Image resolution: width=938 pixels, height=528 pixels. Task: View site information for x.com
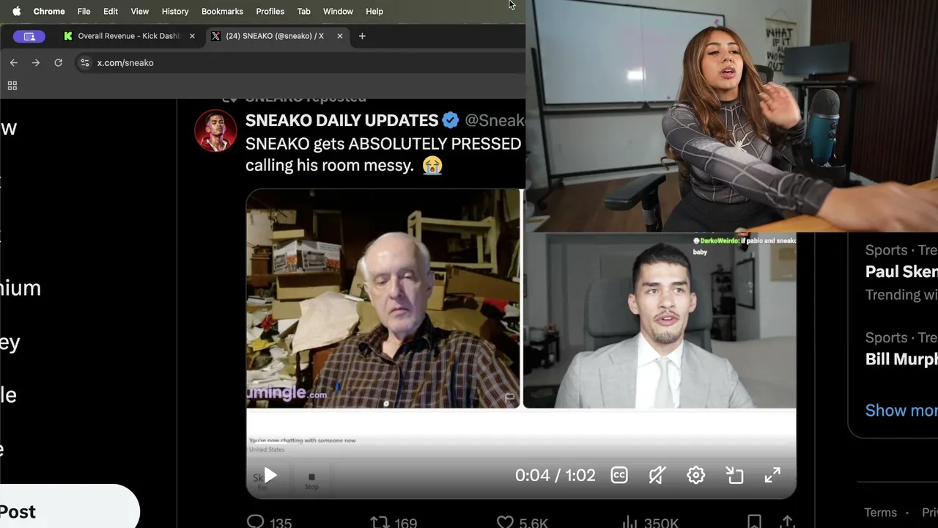[85, 63]
